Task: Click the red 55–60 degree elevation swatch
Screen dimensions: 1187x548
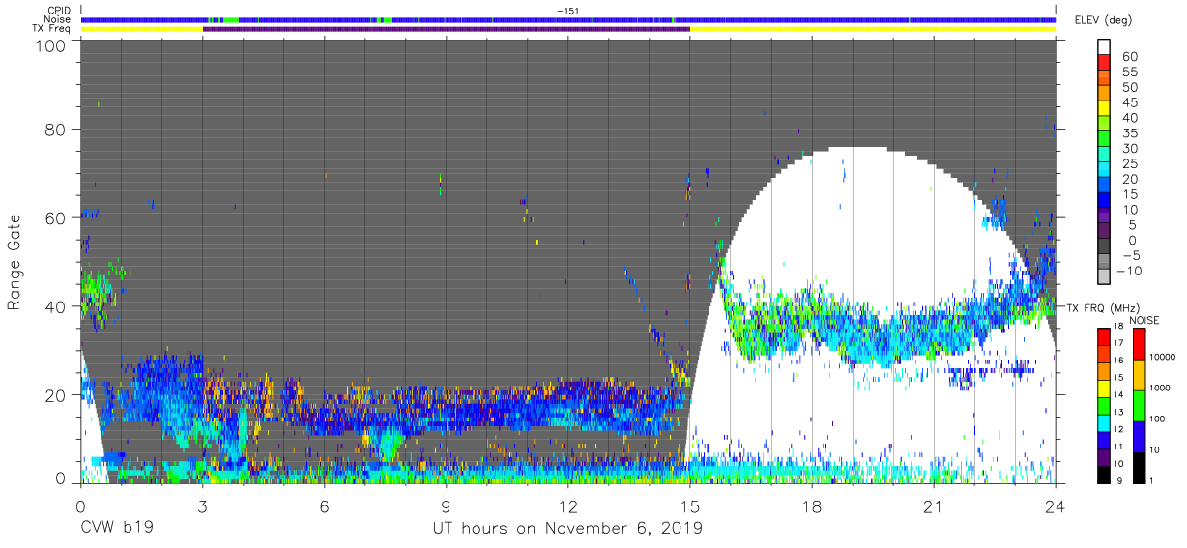Action: coord(1104,64)
